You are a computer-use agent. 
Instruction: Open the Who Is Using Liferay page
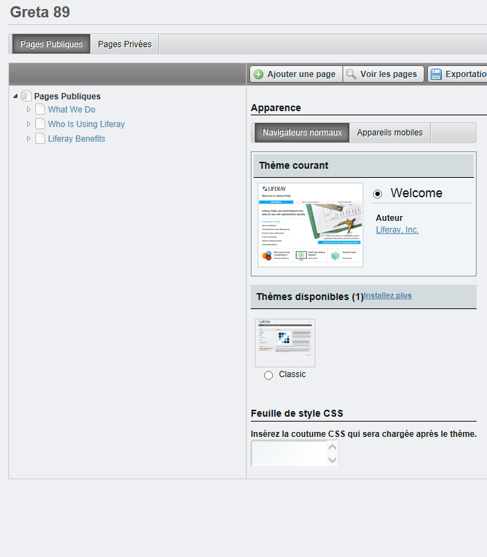(86, 124)
